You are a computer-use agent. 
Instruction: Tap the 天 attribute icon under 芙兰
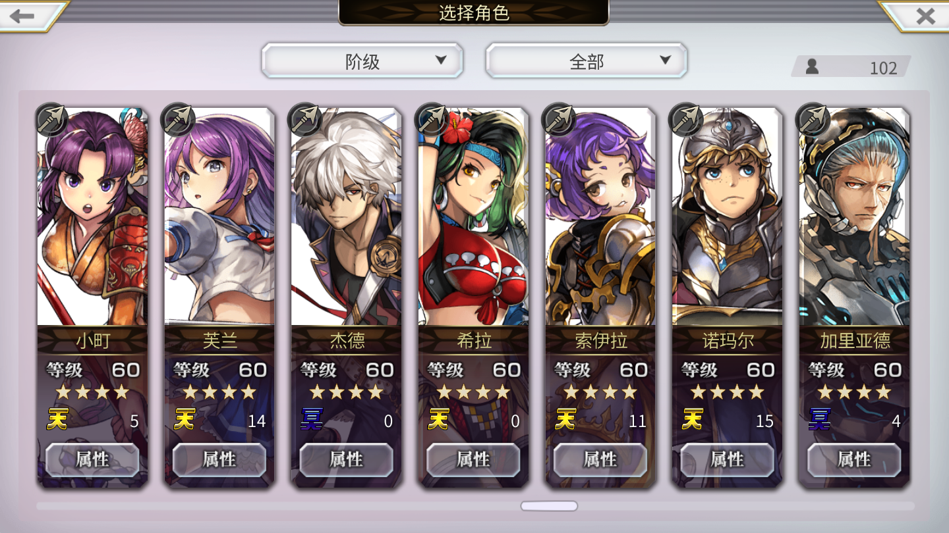coord(184,419)
